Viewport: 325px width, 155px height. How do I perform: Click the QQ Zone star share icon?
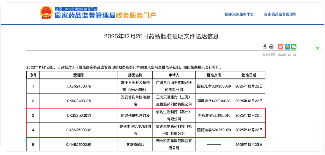pyautogui.click(x=287, y=47)
